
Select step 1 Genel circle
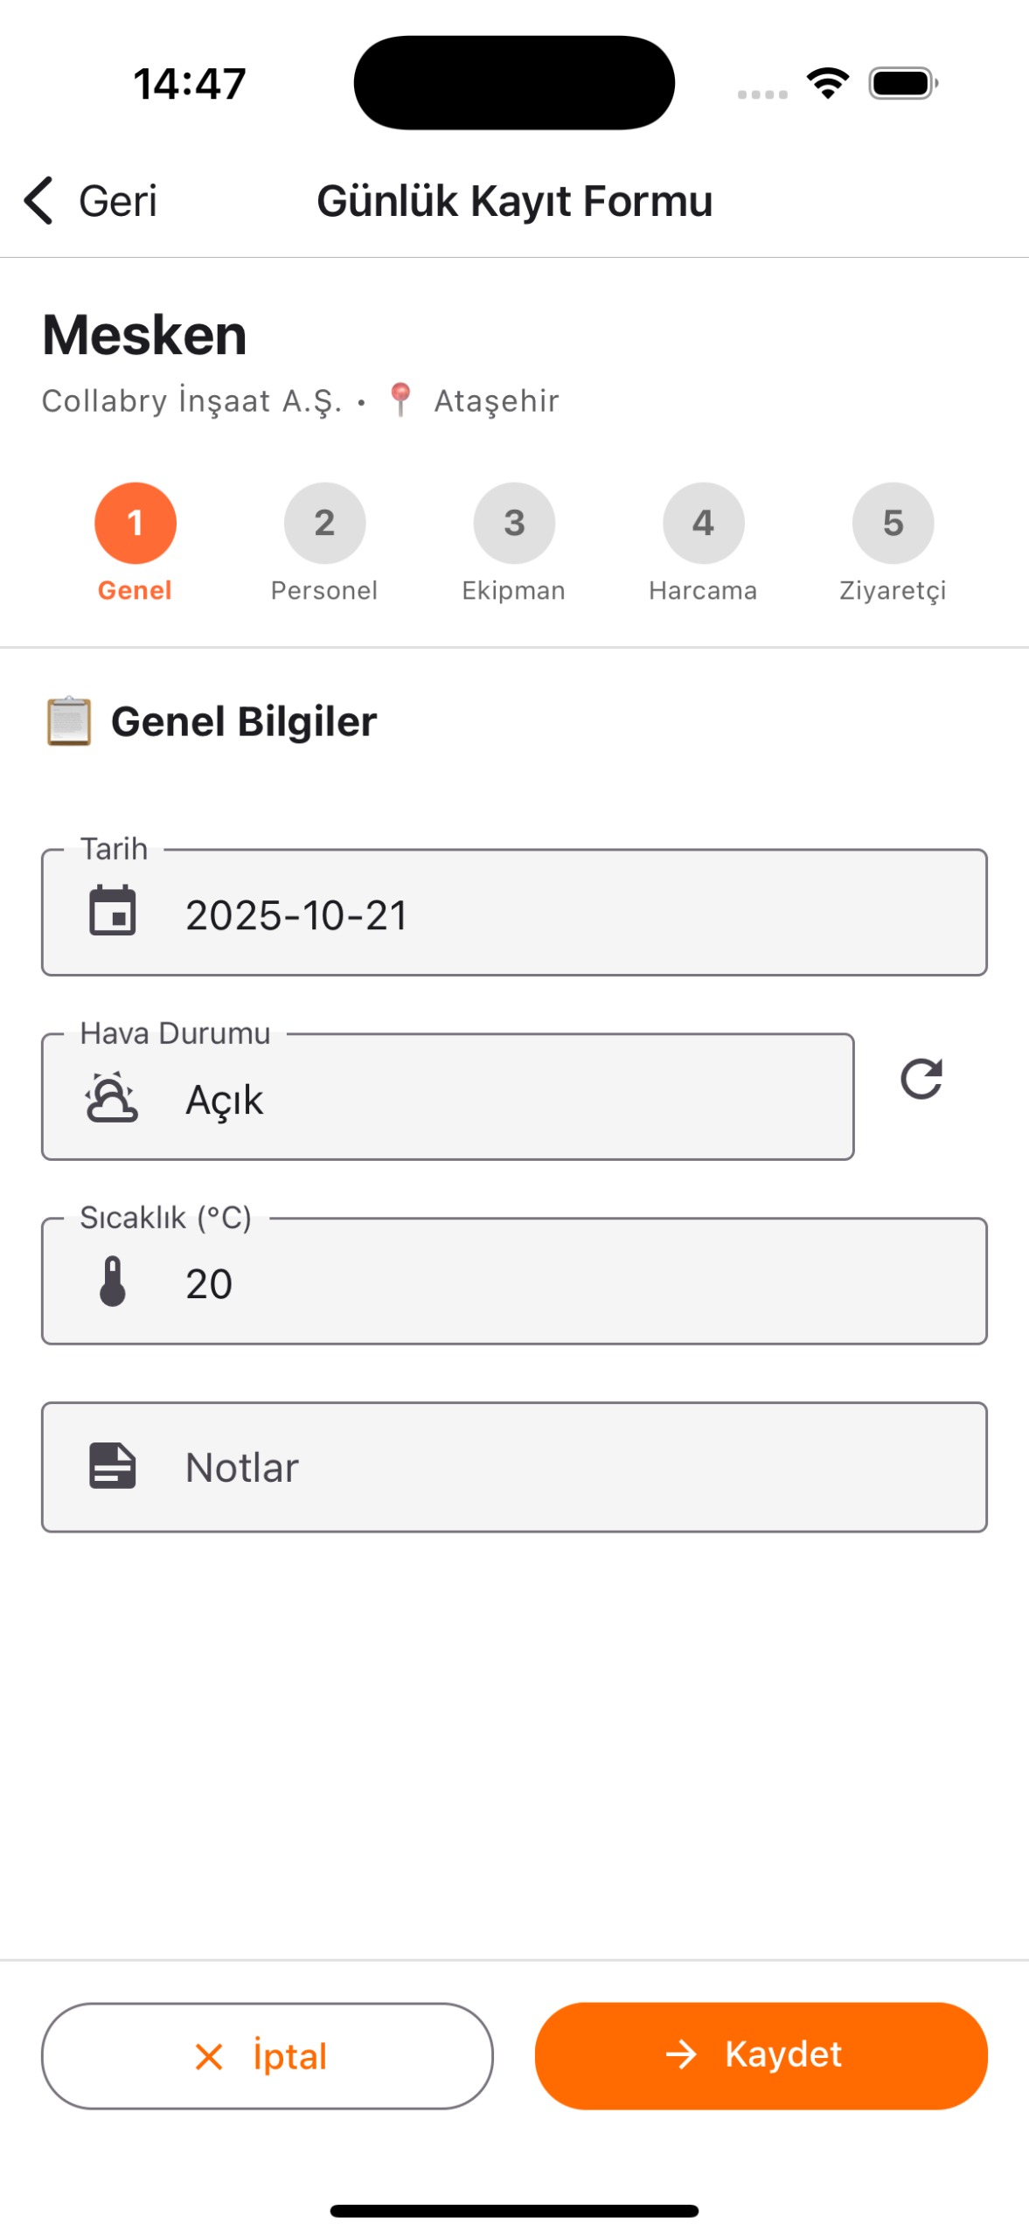coord(136,523)
